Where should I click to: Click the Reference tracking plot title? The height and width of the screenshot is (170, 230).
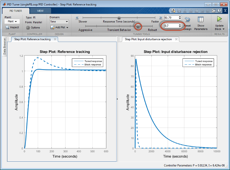click(x=65, y=52)
